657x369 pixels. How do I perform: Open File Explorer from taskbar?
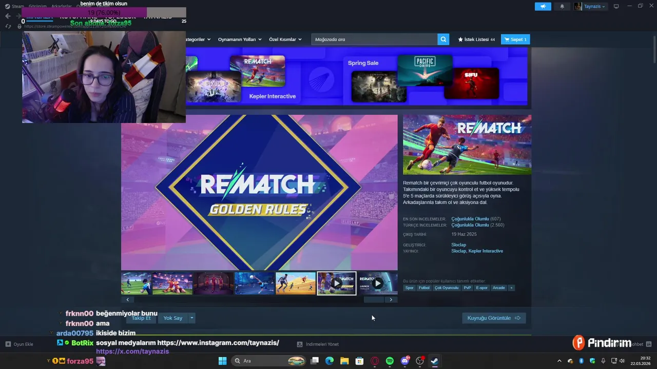344,361
